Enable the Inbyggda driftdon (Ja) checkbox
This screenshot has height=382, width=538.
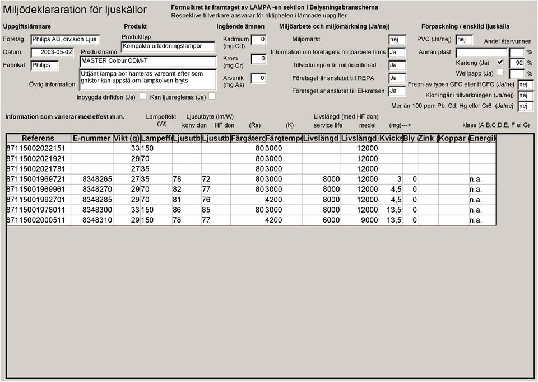click(x=143, y=96)
